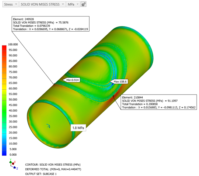
Task: Click the 0.000 legend minimum value
Action: [14, 155]
